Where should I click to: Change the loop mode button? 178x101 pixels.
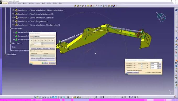point(32,44)
